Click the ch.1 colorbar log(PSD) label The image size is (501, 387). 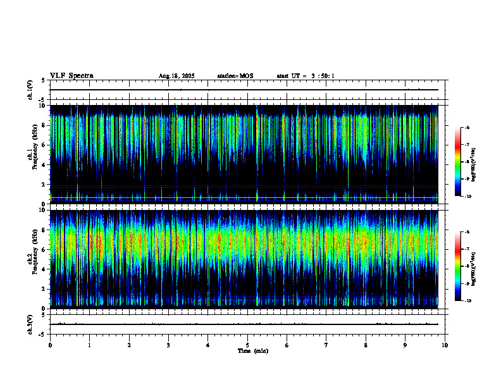(x=473, y=164)
